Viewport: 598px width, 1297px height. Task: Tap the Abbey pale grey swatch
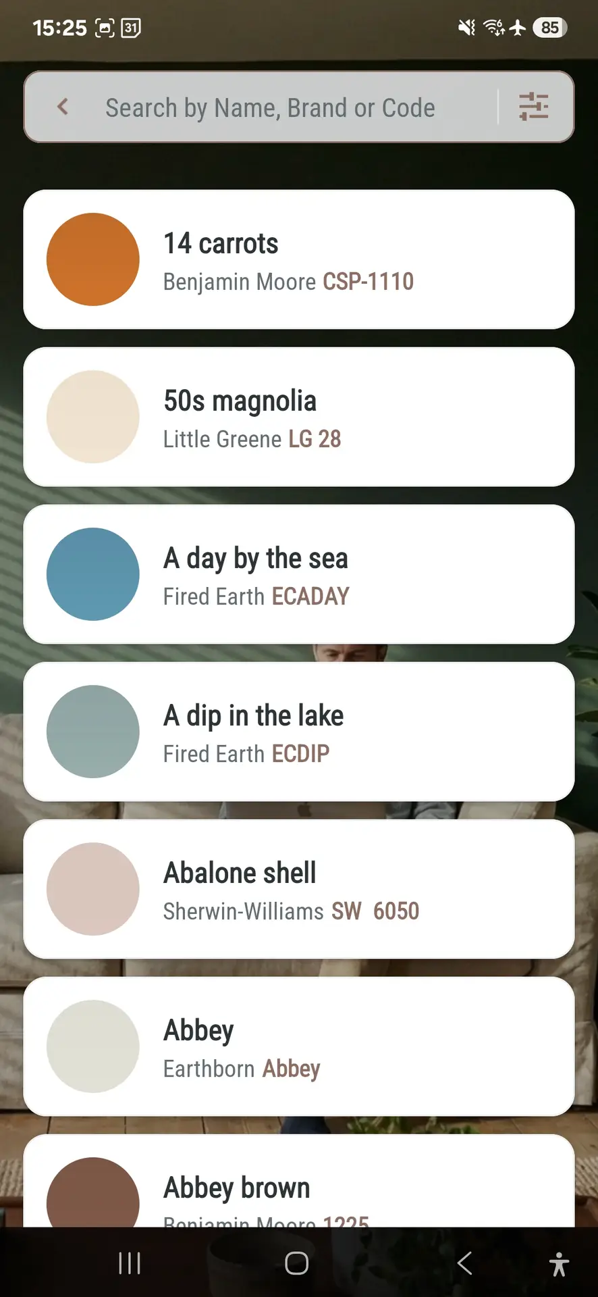click(93, 1046)
